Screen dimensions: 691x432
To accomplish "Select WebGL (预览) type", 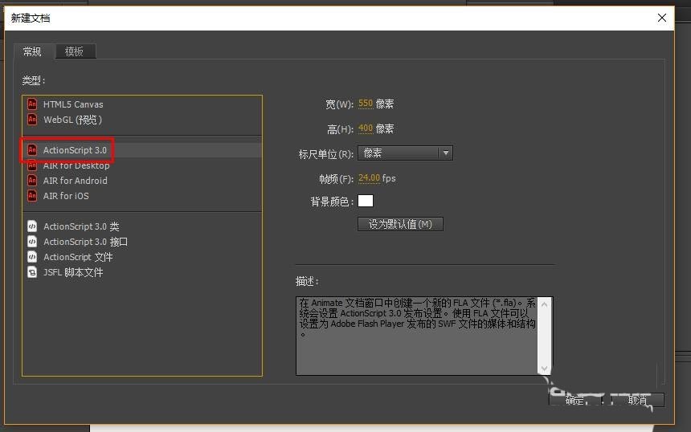I will coord(142,120).
